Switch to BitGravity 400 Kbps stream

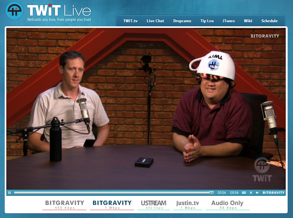click(x=64, y=204)
